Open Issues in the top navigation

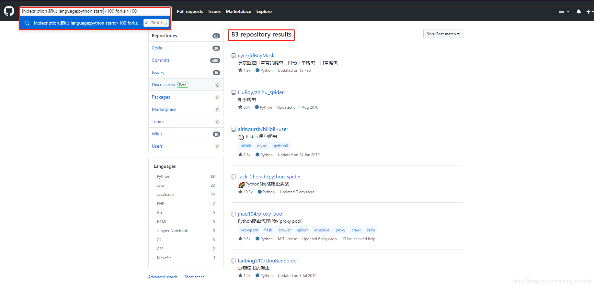[x=214, y=11]
